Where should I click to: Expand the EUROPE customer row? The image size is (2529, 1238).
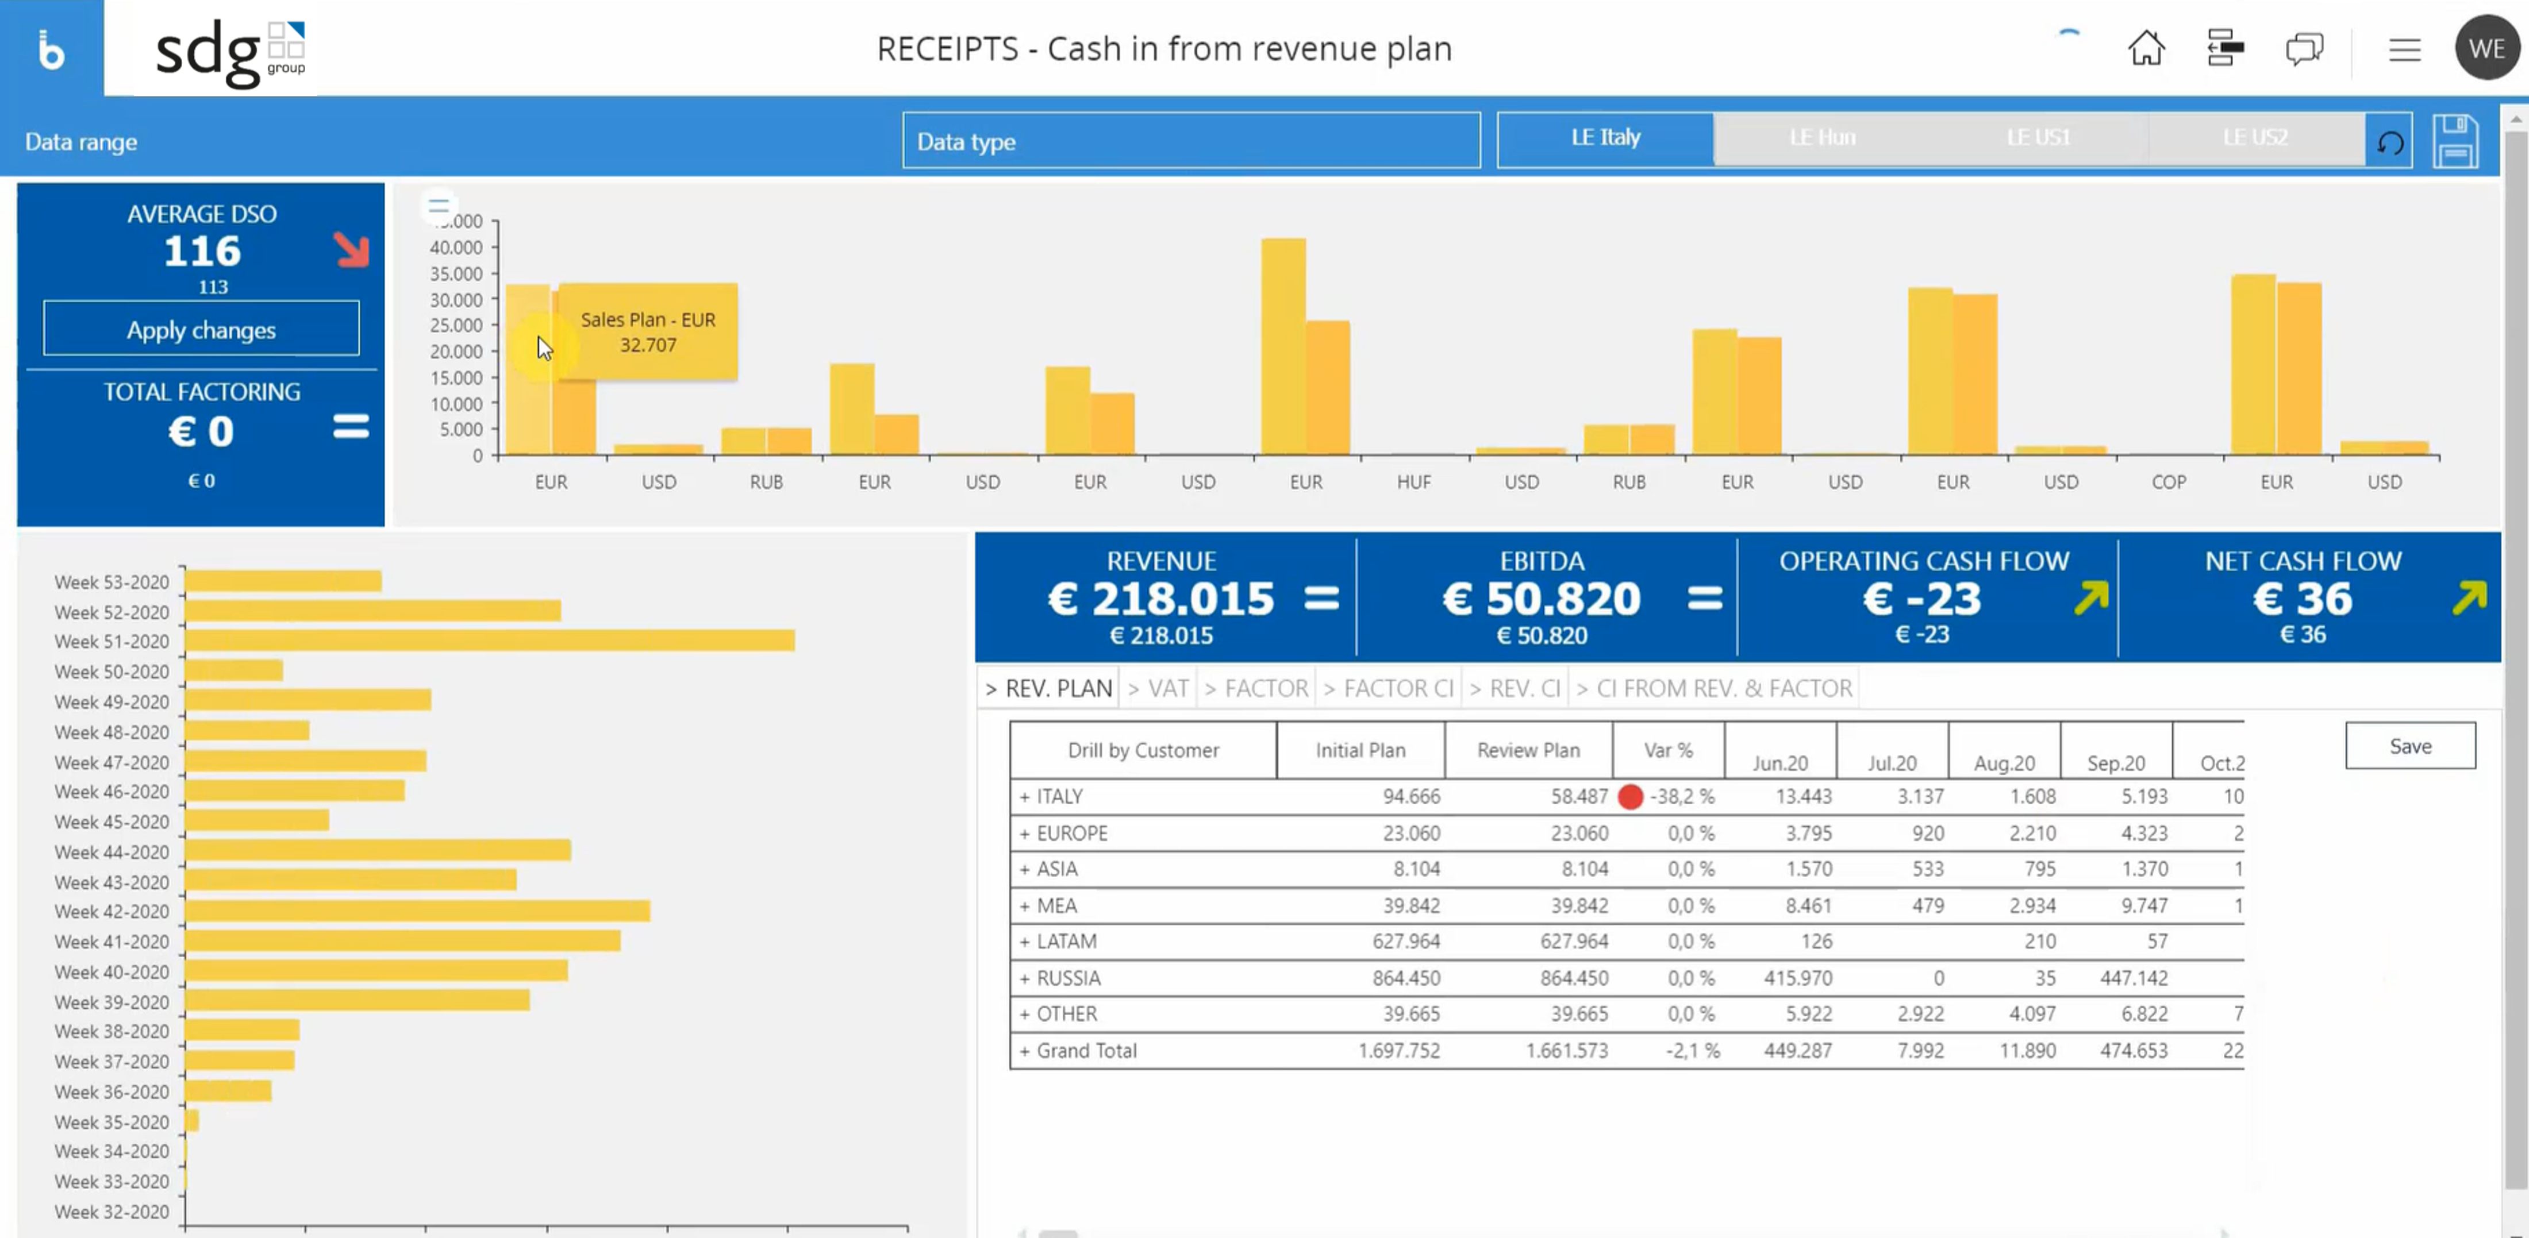1024,834
